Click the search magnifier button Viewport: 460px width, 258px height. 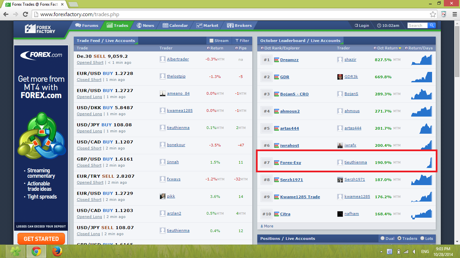pyautogui.click(x=432, y=26)
